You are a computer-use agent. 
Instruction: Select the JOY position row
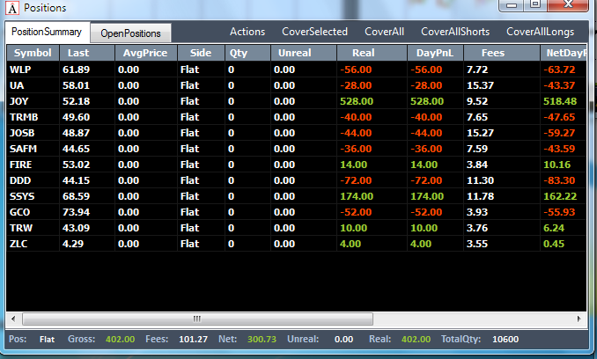tap(296, 101)
